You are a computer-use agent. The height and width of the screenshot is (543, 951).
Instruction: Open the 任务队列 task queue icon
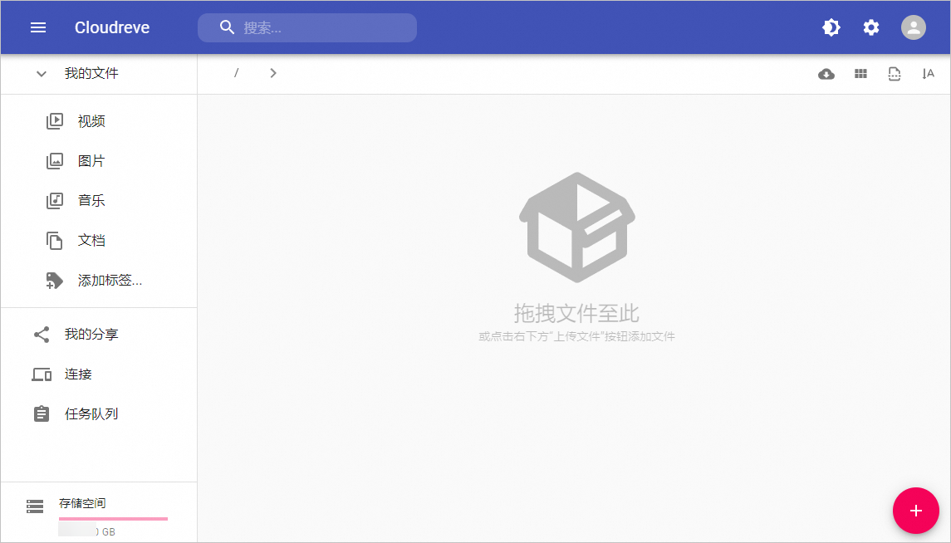pyautogui.click(x=42, y=414)
